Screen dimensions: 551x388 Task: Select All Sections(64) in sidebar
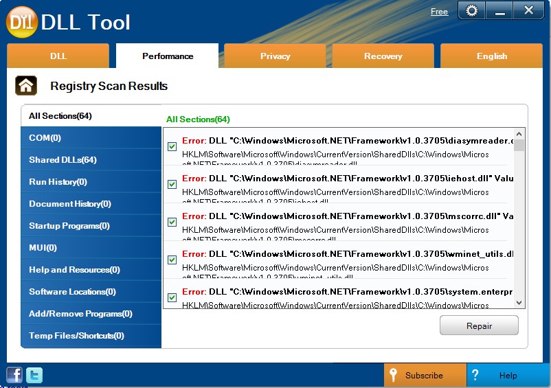(91, 116)
